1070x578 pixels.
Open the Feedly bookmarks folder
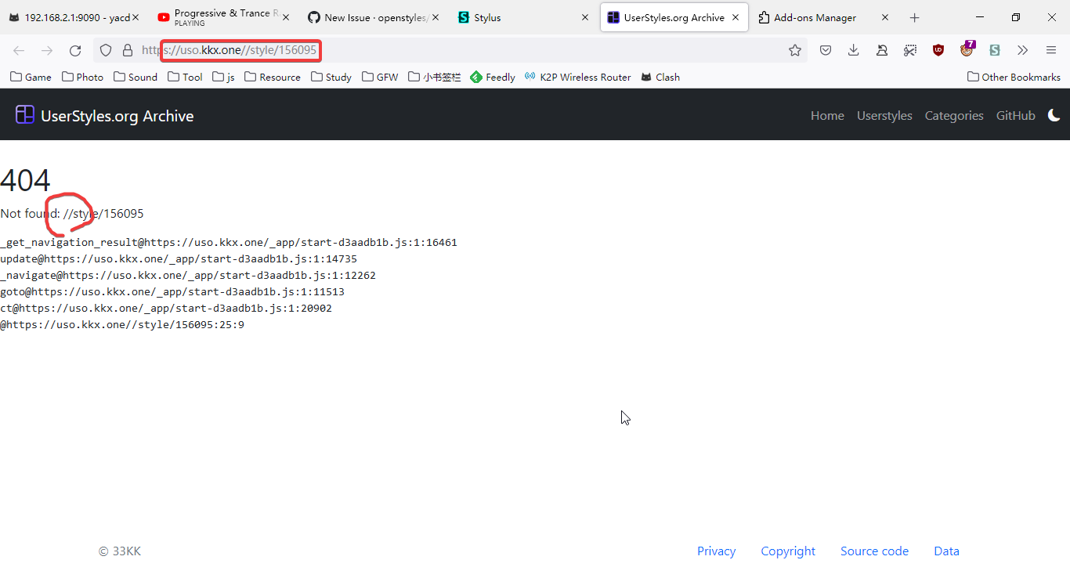click(x=492, y=76)
